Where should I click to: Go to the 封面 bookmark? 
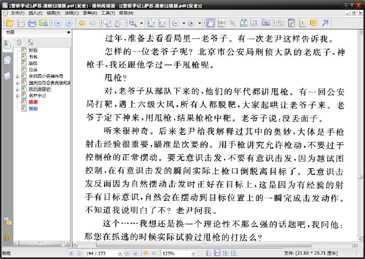33,51
